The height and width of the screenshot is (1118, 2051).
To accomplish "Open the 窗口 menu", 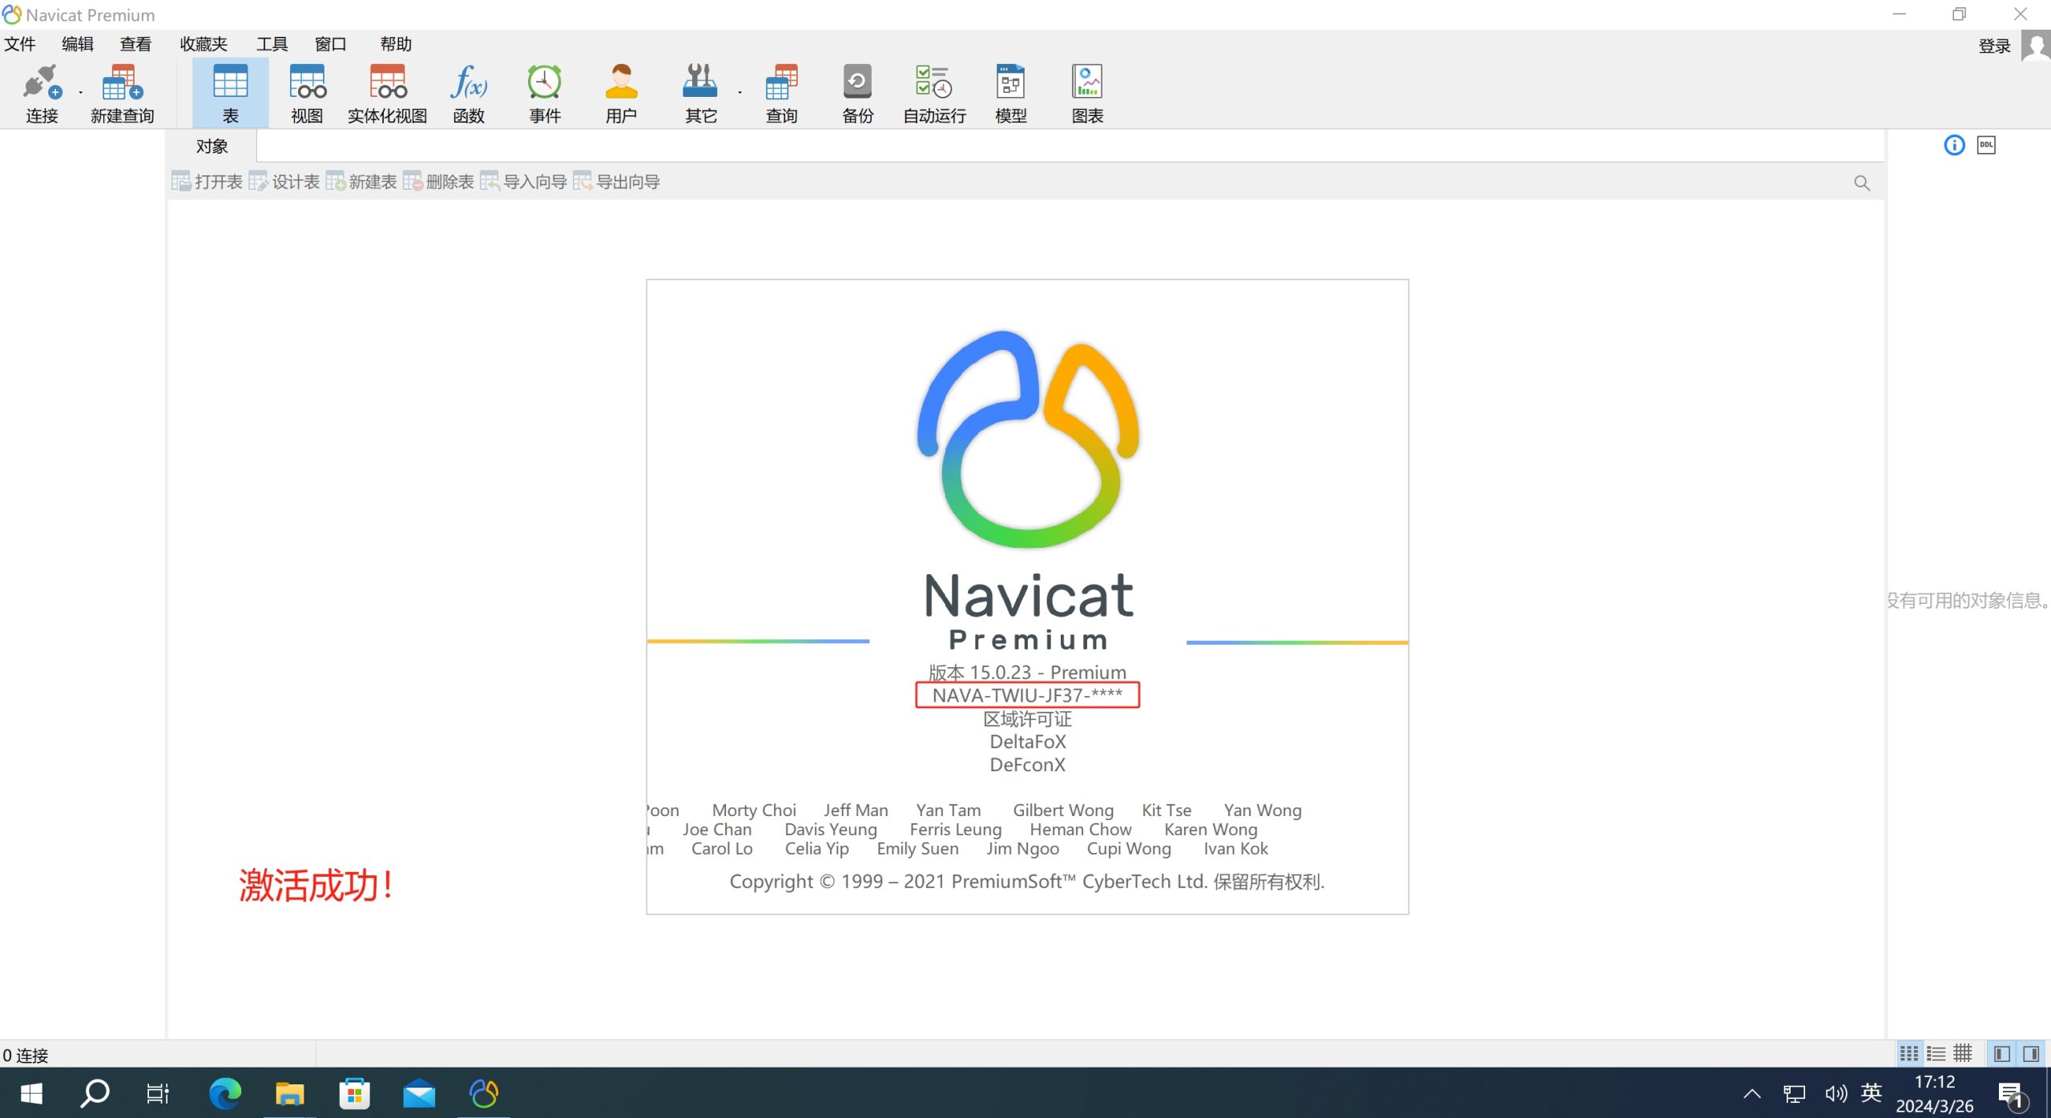I will tap(330, 44).
